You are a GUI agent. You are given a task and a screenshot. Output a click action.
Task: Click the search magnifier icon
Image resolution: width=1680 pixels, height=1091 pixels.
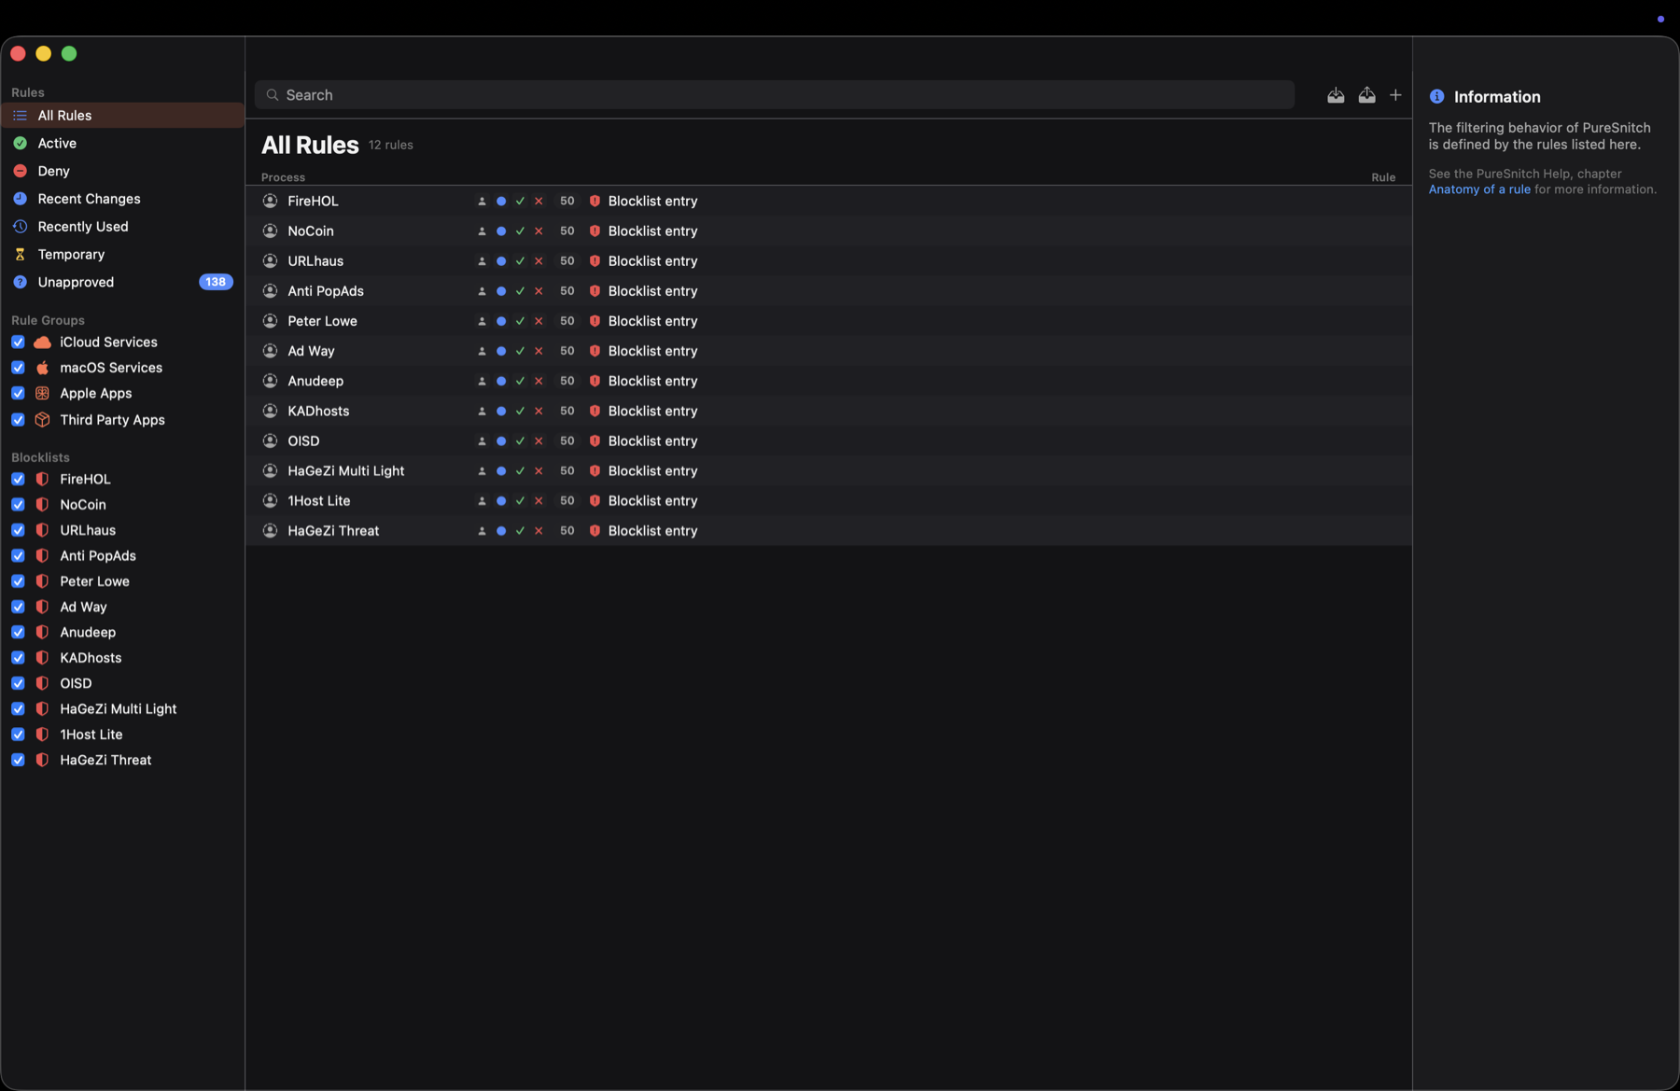click(273, 95)
